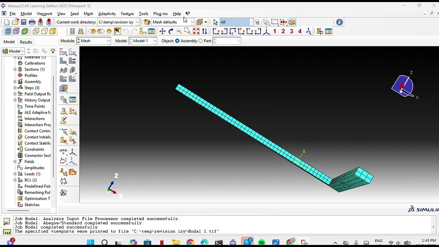The width and height of the screenshot is (439, 247).
Task: Expand the Steps (3) tree node
Action: [15, 88]
